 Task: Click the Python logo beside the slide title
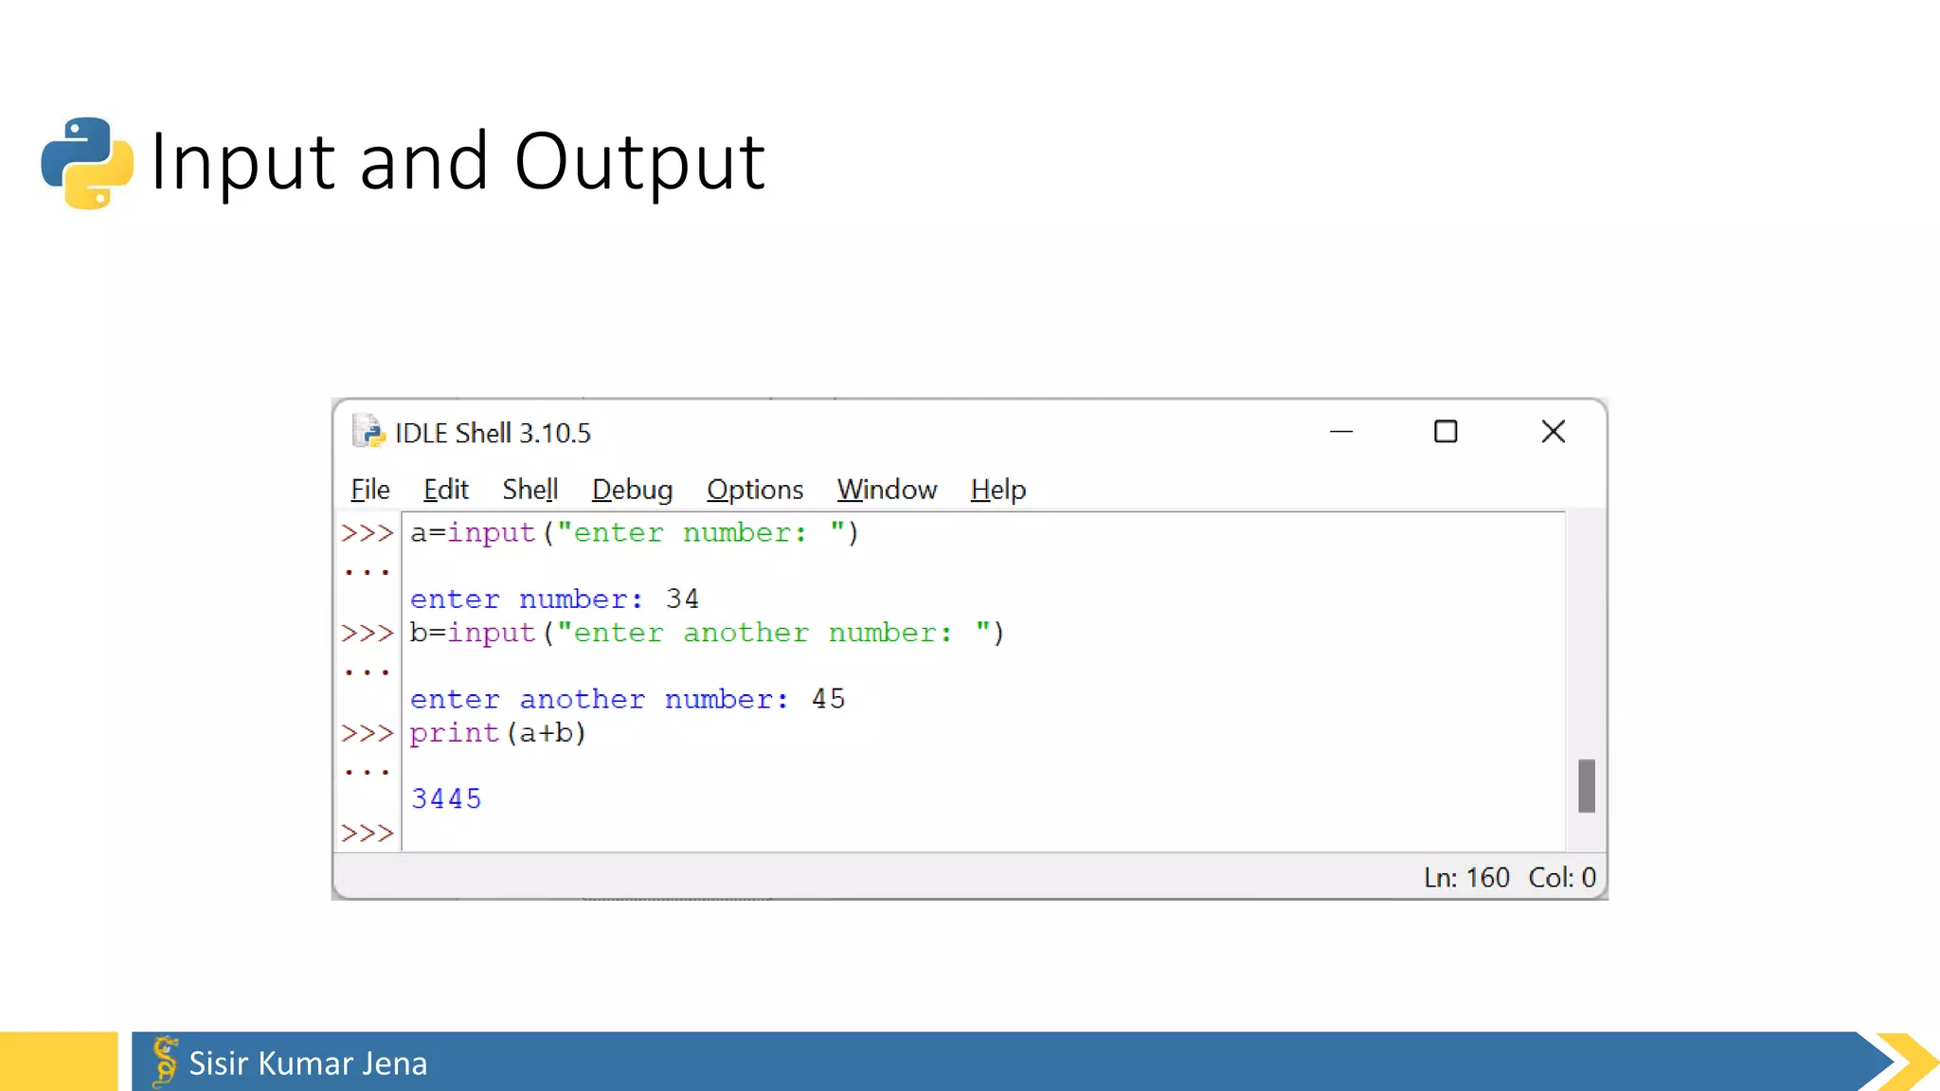coord(87,163)
